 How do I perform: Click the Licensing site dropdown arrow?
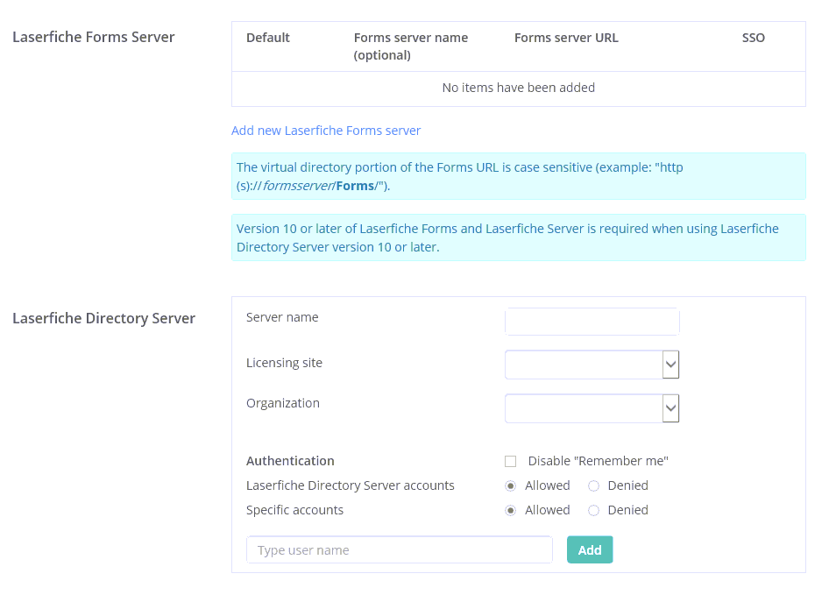pyautogui.click(x=670, y=364)
